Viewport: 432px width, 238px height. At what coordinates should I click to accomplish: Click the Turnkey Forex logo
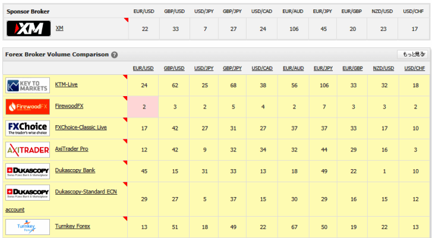pos(27,227)
